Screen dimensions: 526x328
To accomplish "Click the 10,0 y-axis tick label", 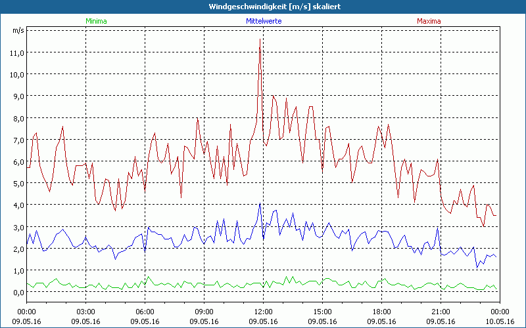I will (17, 74).
